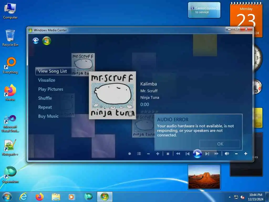Minimize the Windows Media Center window
Screen dimensions: 269x202
(229, 29)
